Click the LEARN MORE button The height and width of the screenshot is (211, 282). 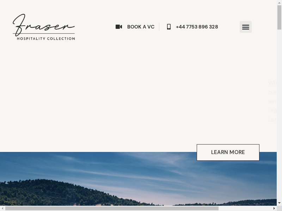pyautogui.click(x=228, y=152)
